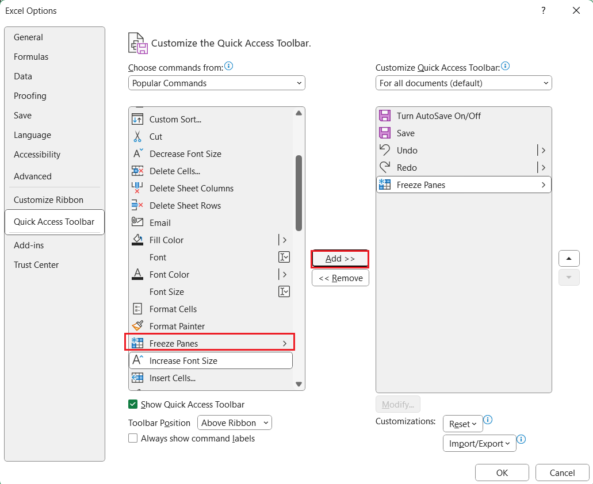The height and width of the screenshot is (484, 593).
Task: Click the Font Color letter icon
Action: click(x=137, y=274)
